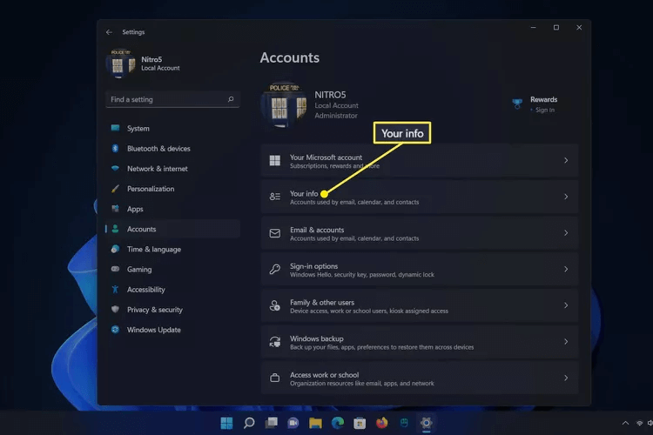Expand Your Microsoft account chevron
The height and width of the screenshot is (435, 653).
(566, 160)
